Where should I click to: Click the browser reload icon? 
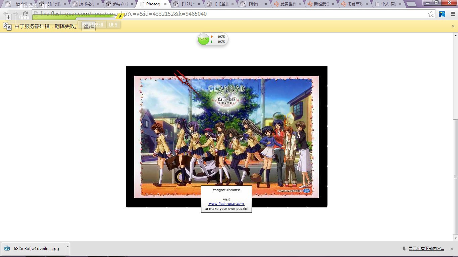[25, 14]
